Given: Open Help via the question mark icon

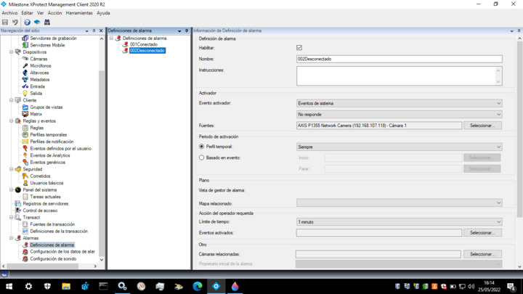Looking at the screenshot, I should 27,23.
